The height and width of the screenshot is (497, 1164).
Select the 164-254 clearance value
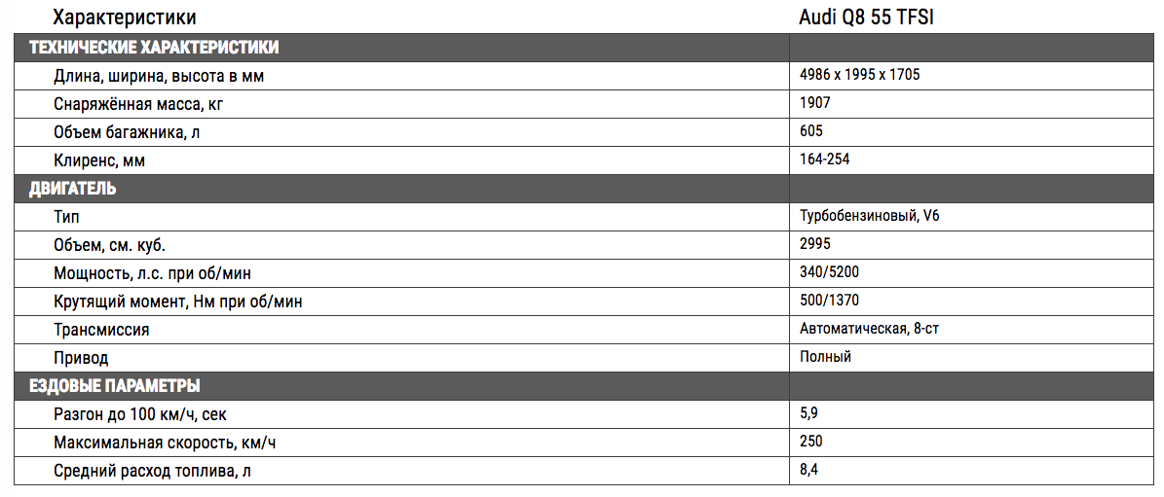pos(825,160)
